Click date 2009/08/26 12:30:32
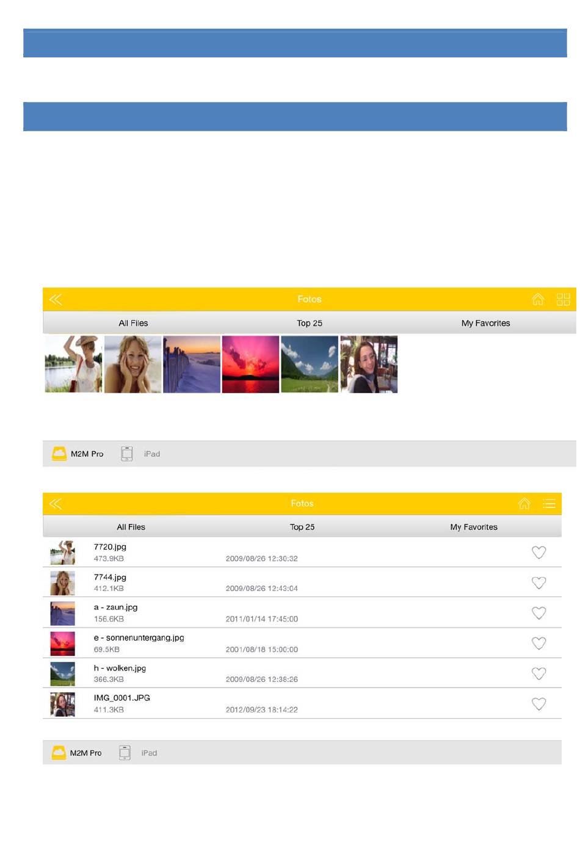580x867 pixels. (262, 559)
